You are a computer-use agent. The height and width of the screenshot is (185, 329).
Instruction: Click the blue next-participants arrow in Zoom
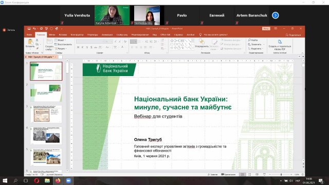[x=276, y=15]
